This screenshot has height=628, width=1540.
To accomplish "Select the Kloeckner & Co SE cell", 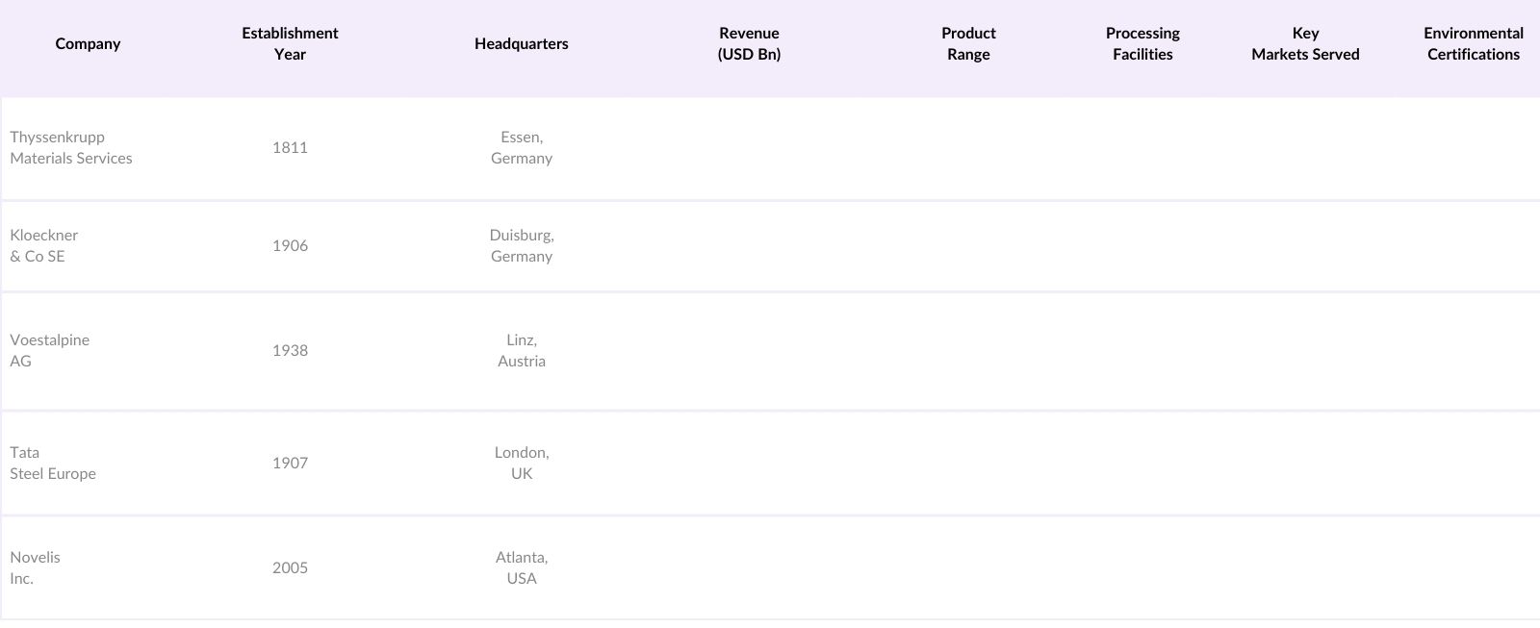I will [x=44, y=246].
